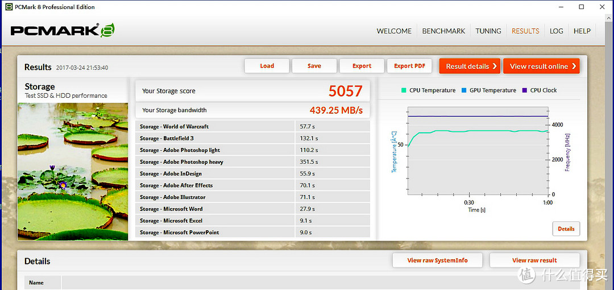Click the Export button
This screenshot has height=290, width=614.
362,66
